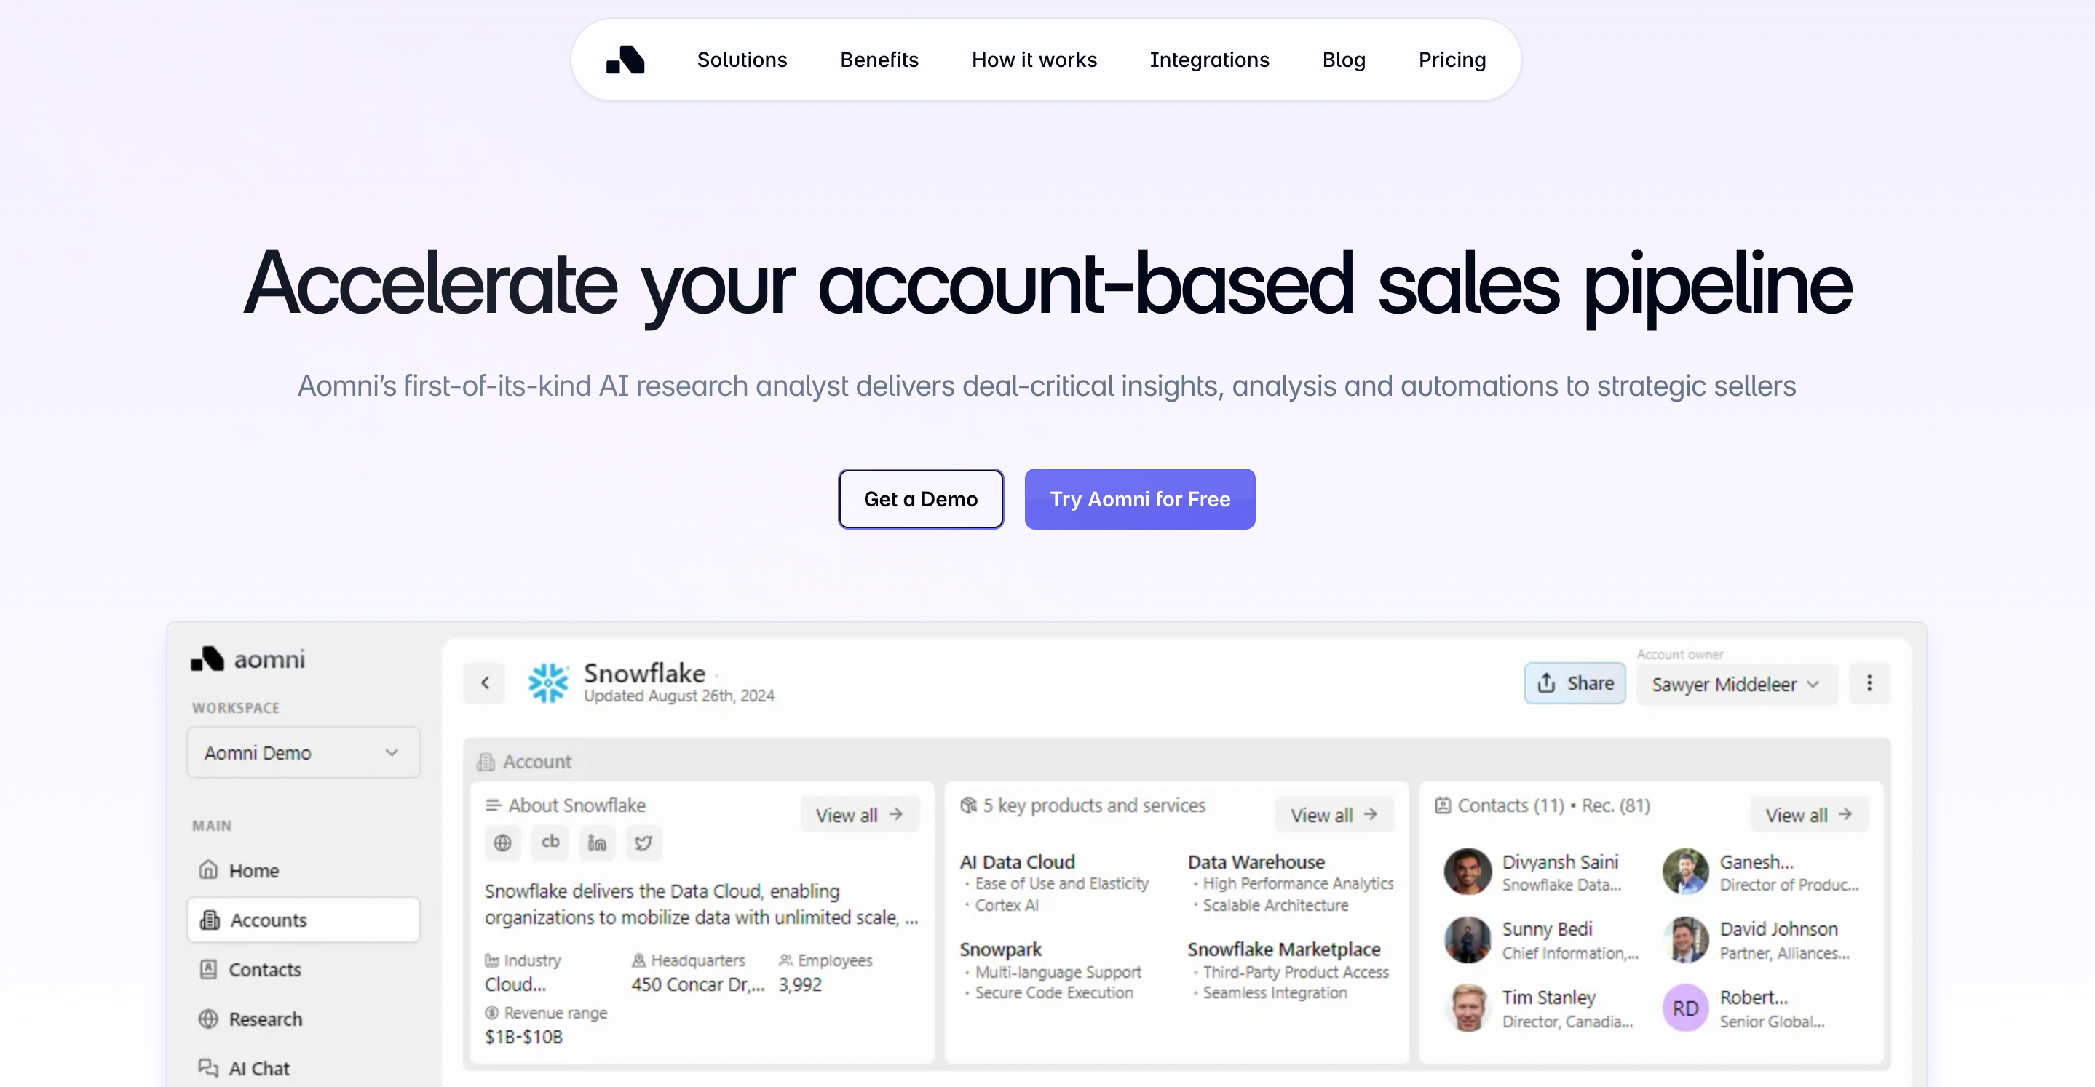Click the Try Aomni for Free button
The image size is (2095, 1087).
point(1139,498)
